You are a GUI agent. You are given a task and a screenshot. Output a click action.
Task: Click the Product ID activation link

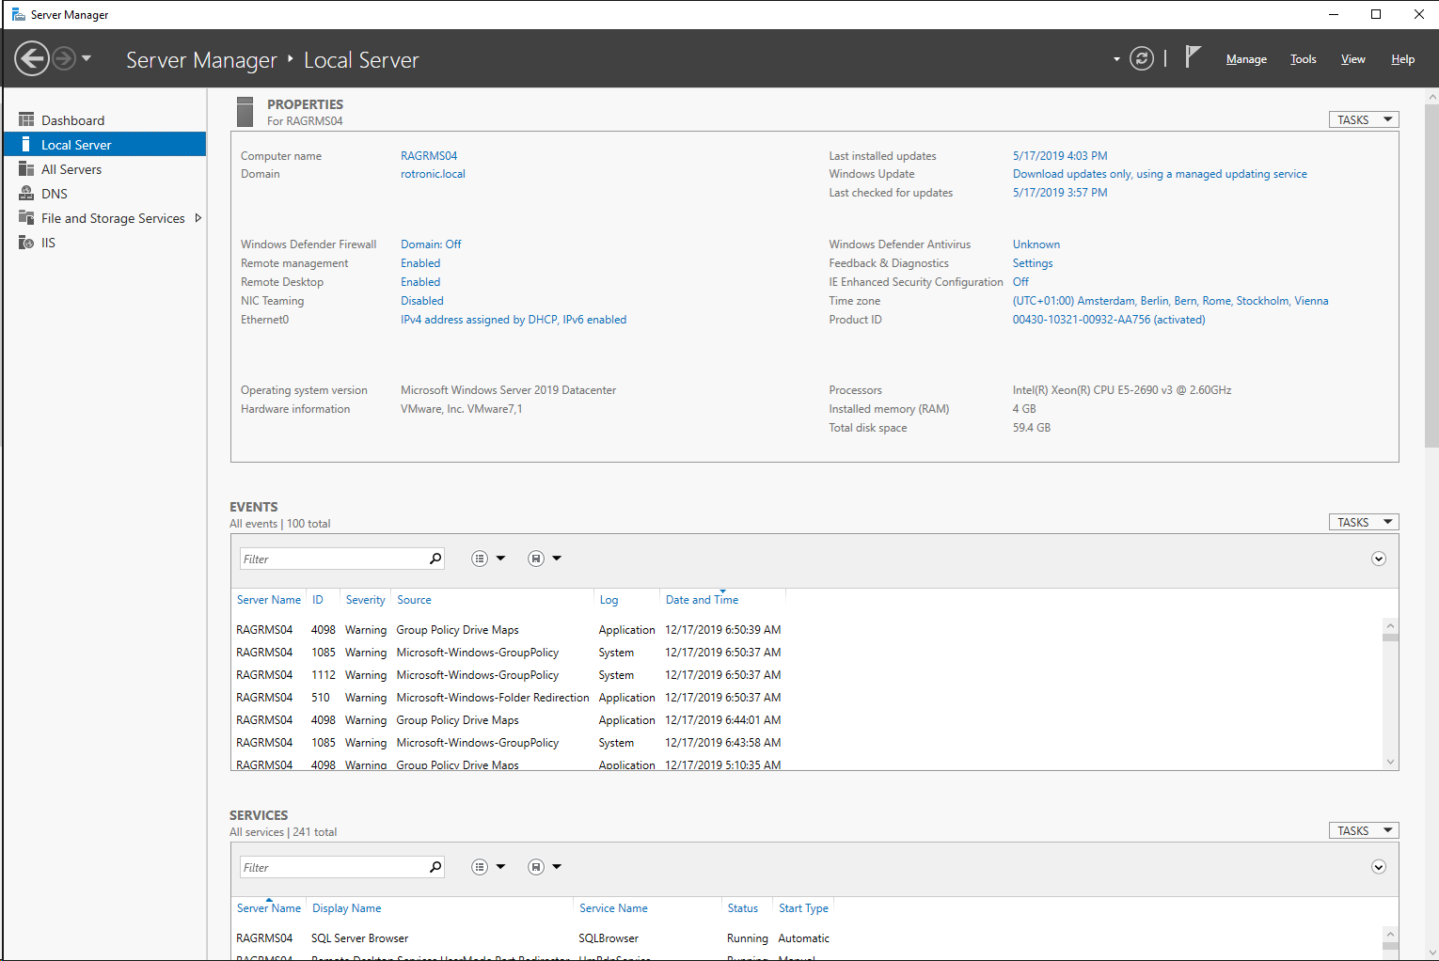point(1109,320)
